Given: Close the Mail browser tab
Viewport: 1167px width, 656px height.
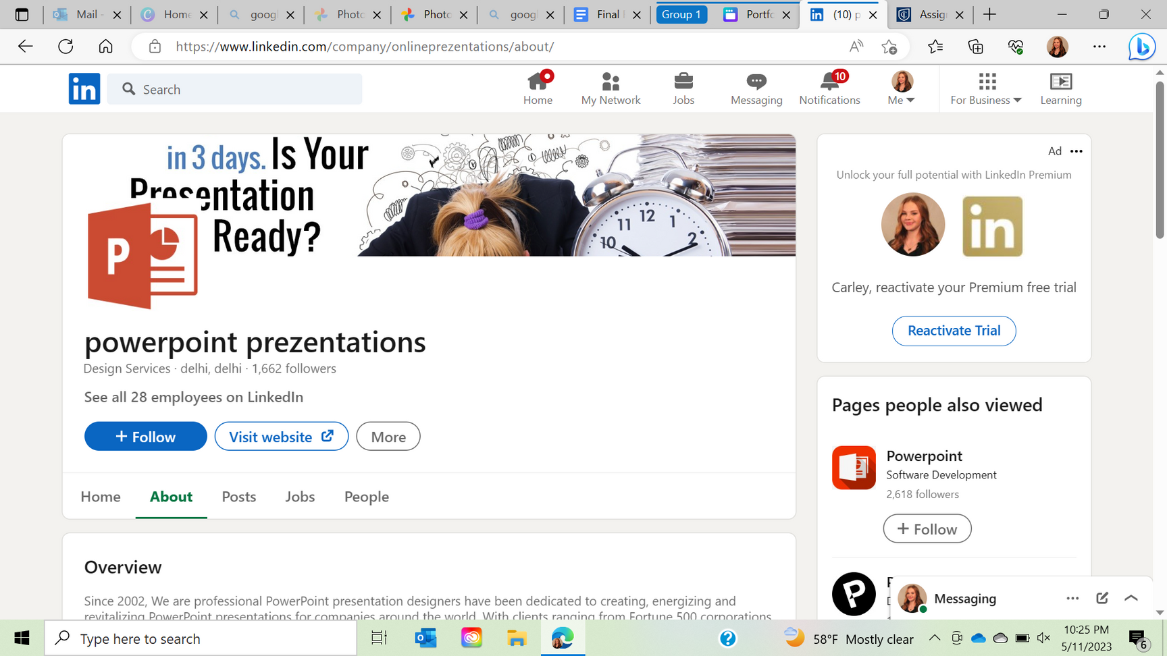Looking at the screenshot, I should tap(117, 14).
